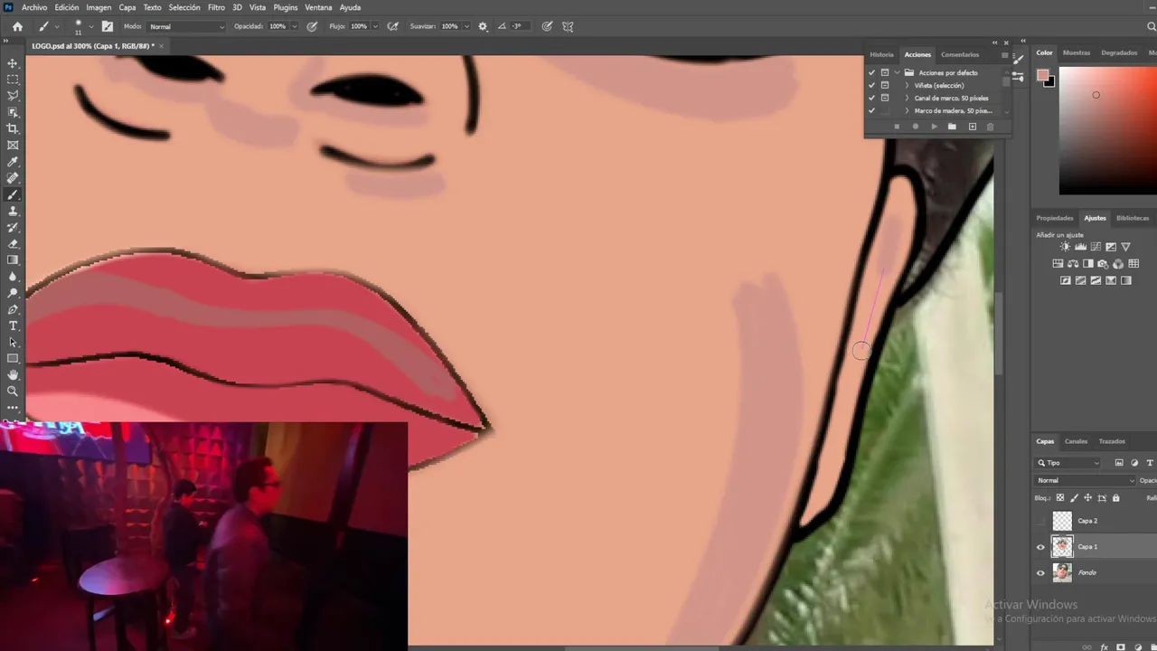Switch to the Muestras tab
This screenshot has height=651, width=1157.
(x=1076, y=52)
